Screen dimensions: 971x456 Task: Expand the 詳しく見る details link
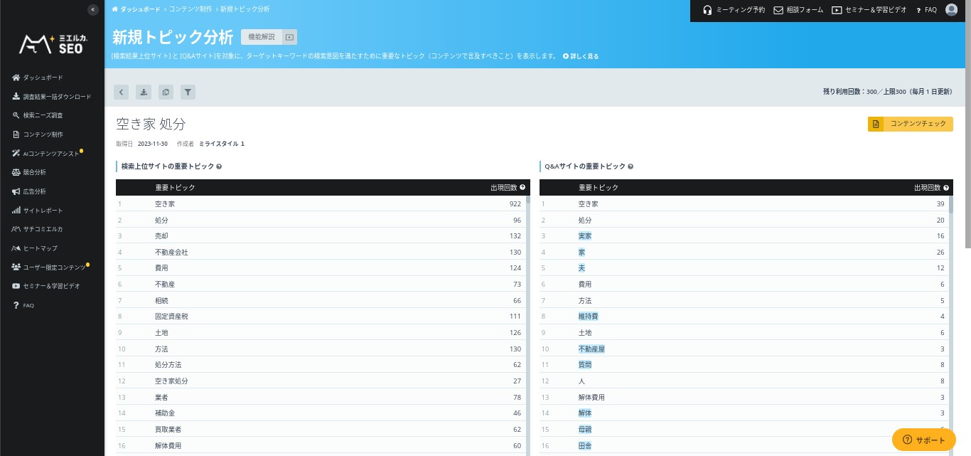[x=581, y=55]
